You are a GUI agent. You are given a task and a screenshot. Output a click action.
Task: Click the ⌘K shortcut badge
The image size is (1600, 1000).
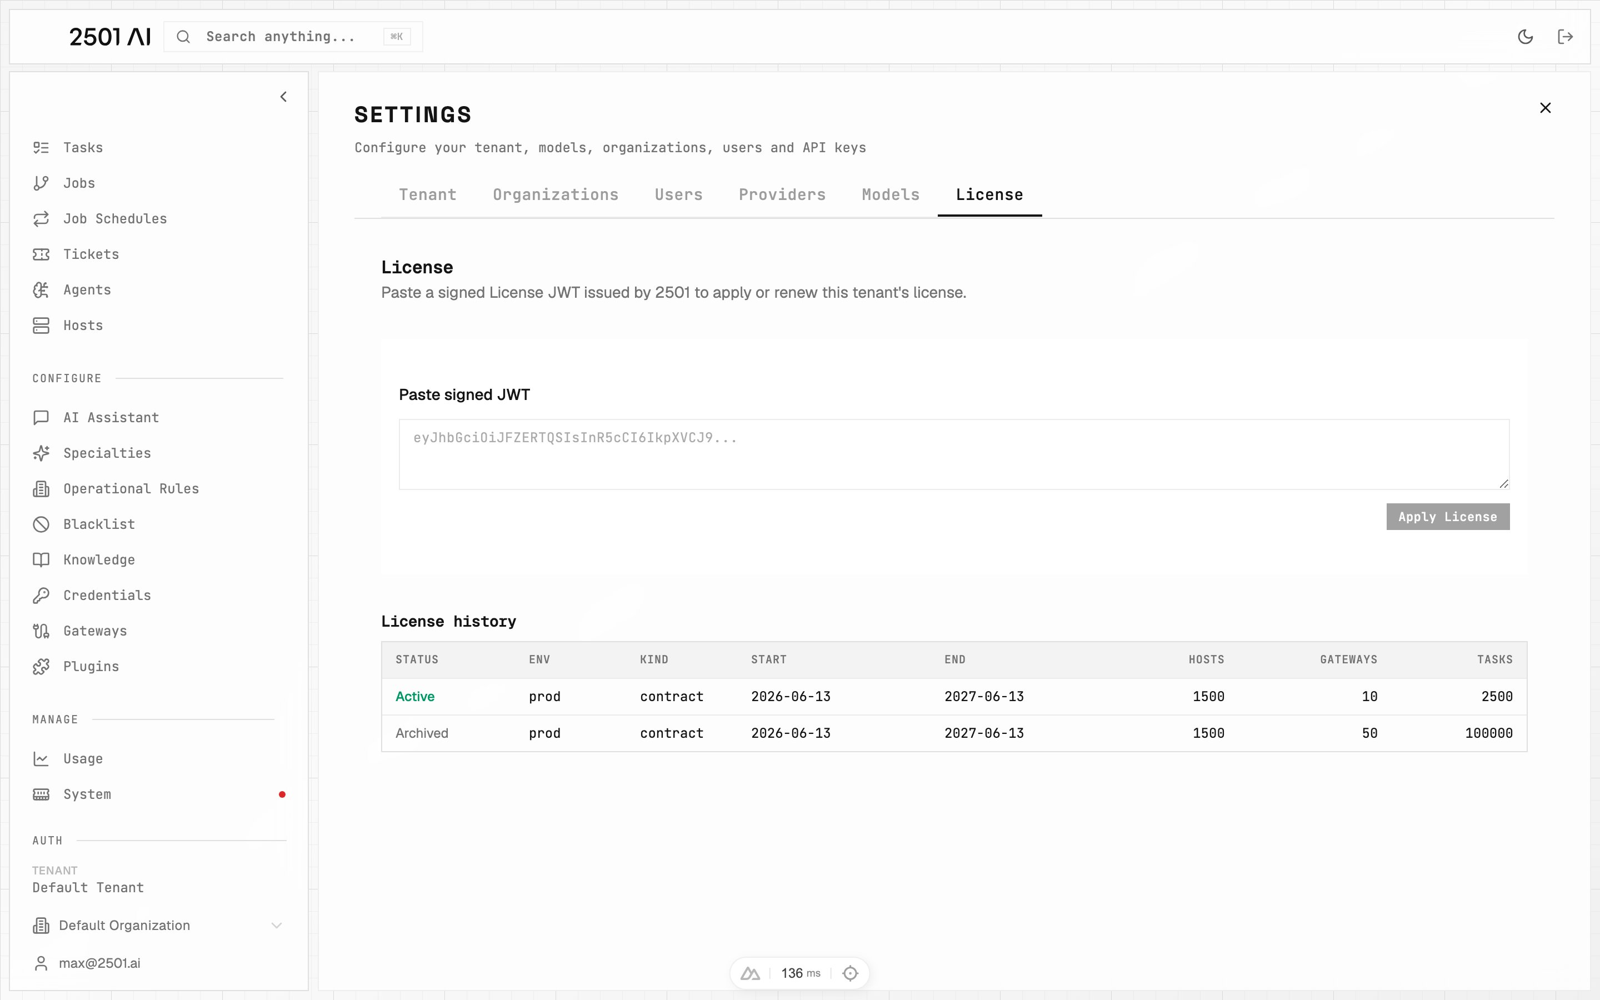(397, 37)
